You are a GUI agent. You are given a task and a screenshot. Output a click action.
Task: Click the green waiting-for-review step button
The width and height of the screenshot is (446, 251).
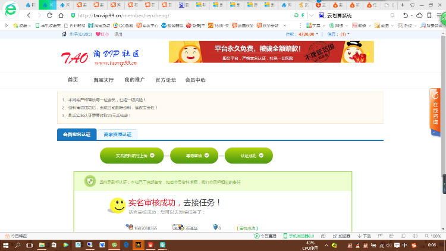(194, 155)
